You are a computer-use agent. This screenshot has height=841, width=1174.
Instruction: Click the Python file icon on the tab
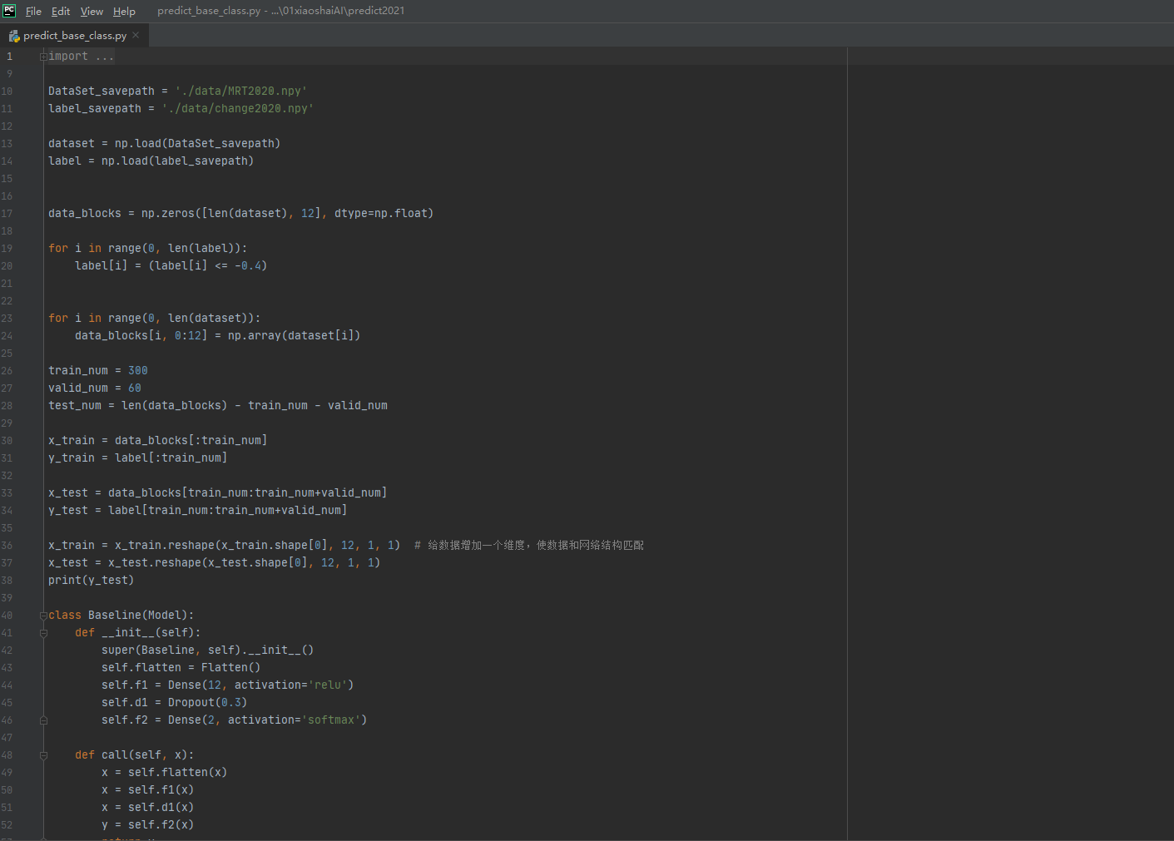click(x=13, y=36)
